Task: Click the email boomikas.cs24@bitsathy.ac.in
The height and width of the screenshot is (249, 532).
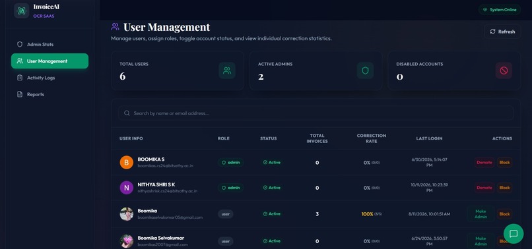Action: 165,166
